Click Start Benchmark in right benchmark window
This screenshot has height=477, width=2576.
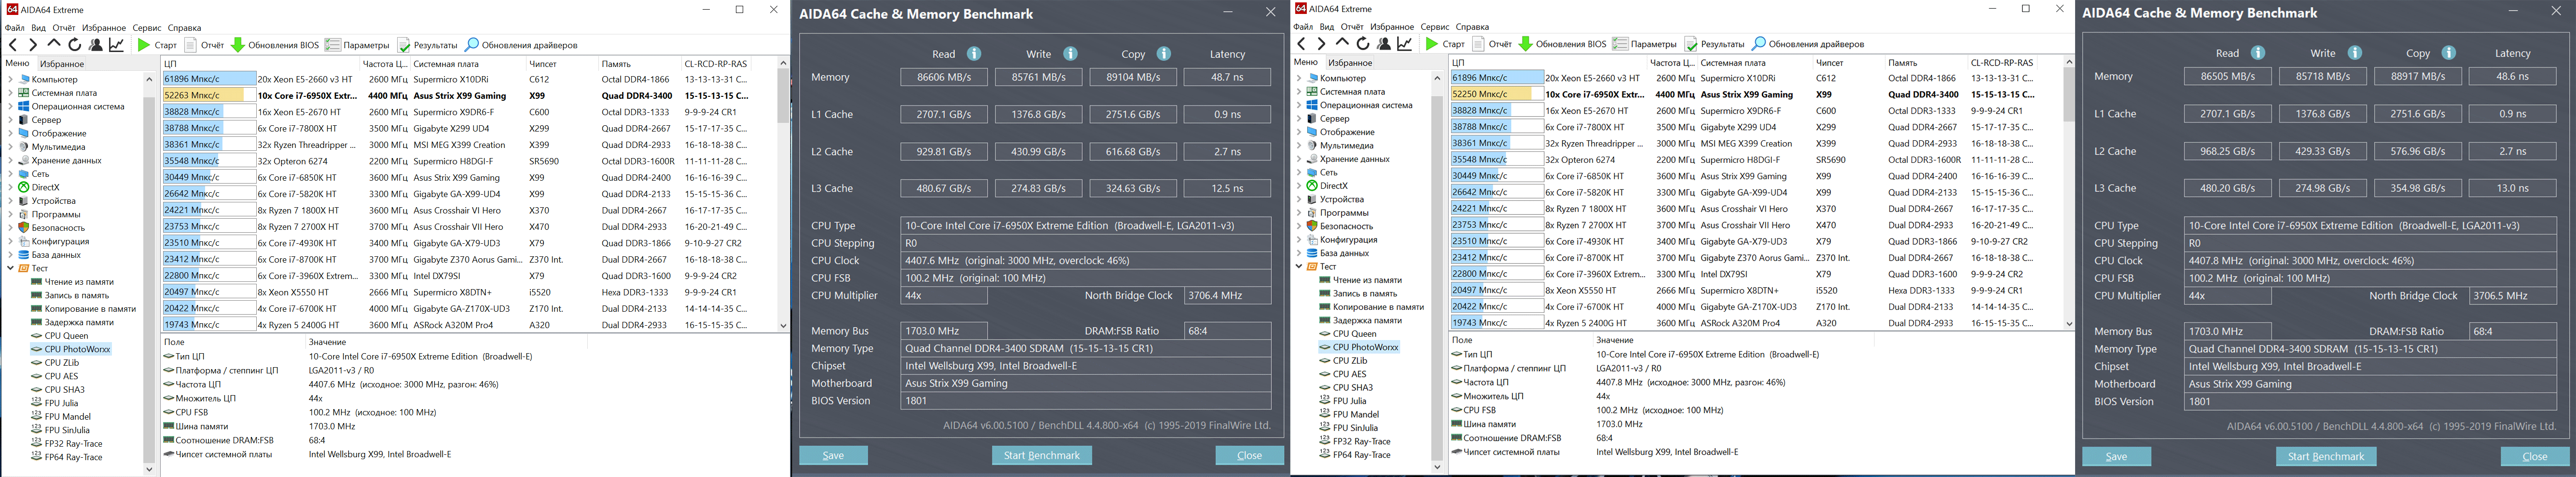tap(2326, 456)
